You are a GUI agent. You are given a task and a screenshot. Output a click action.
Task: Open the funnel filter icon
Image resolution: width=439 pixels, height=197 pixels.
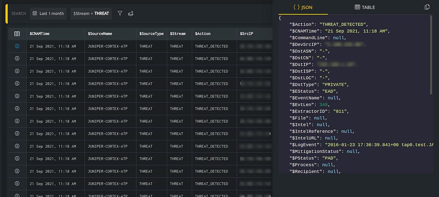[x=120, y=13]
